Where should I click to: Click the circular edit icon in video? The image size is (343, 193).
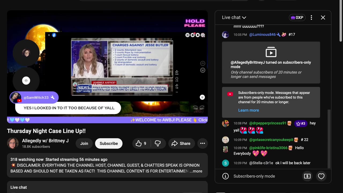(x=202, y=97)
